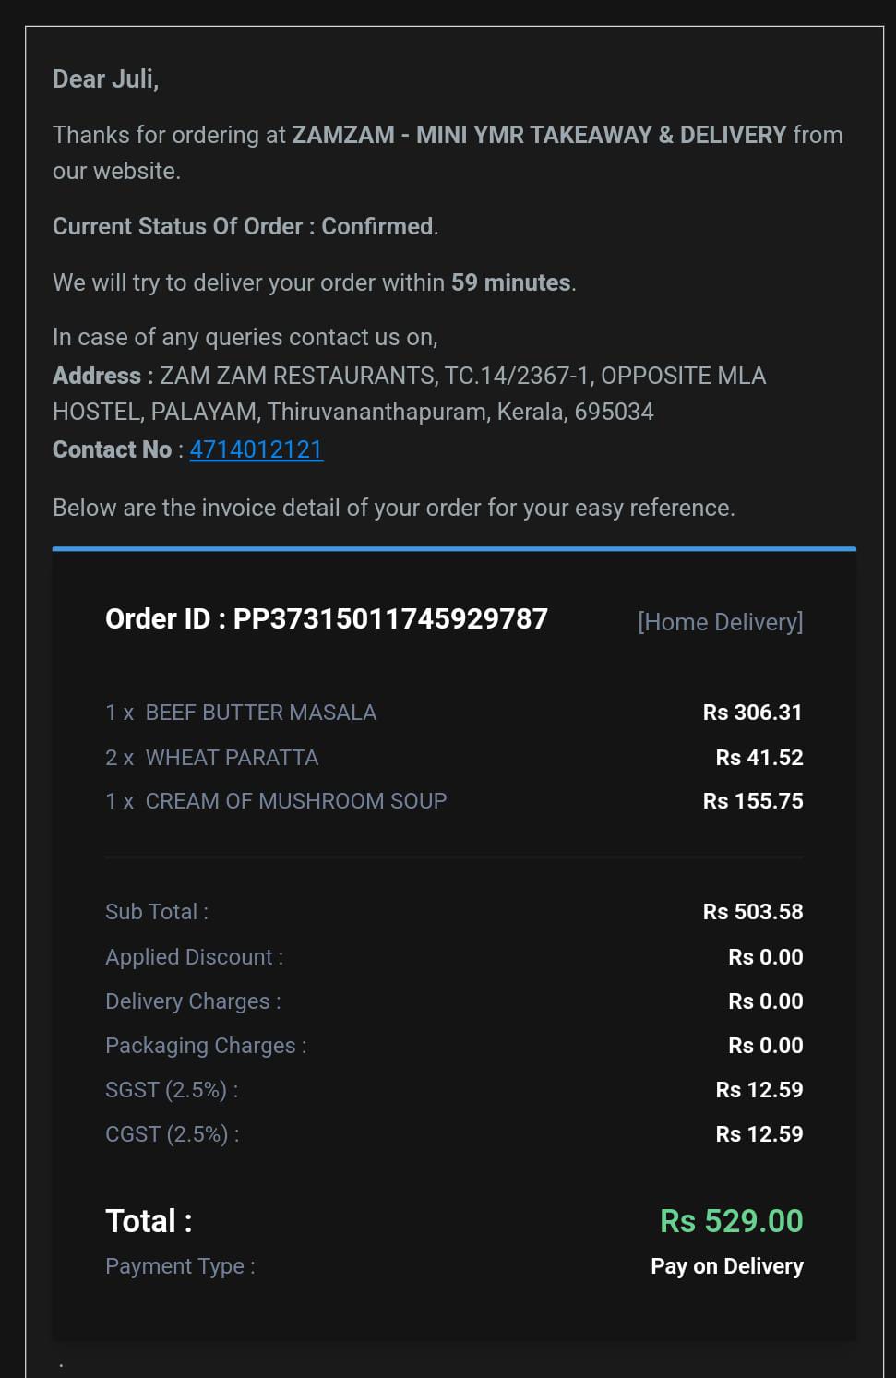896x1378 pixels.
Task: Click the Sub Total amount Rs 503.58
Action: tap(753, 912)
